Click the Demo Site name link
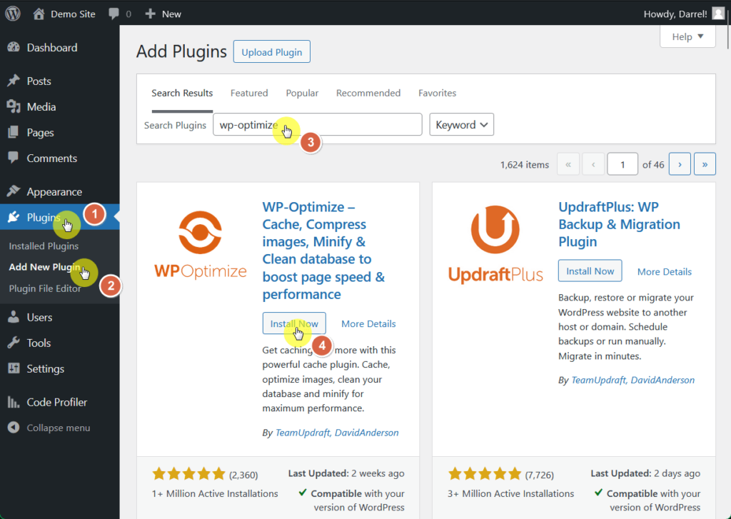 click(x=73, y=14)
